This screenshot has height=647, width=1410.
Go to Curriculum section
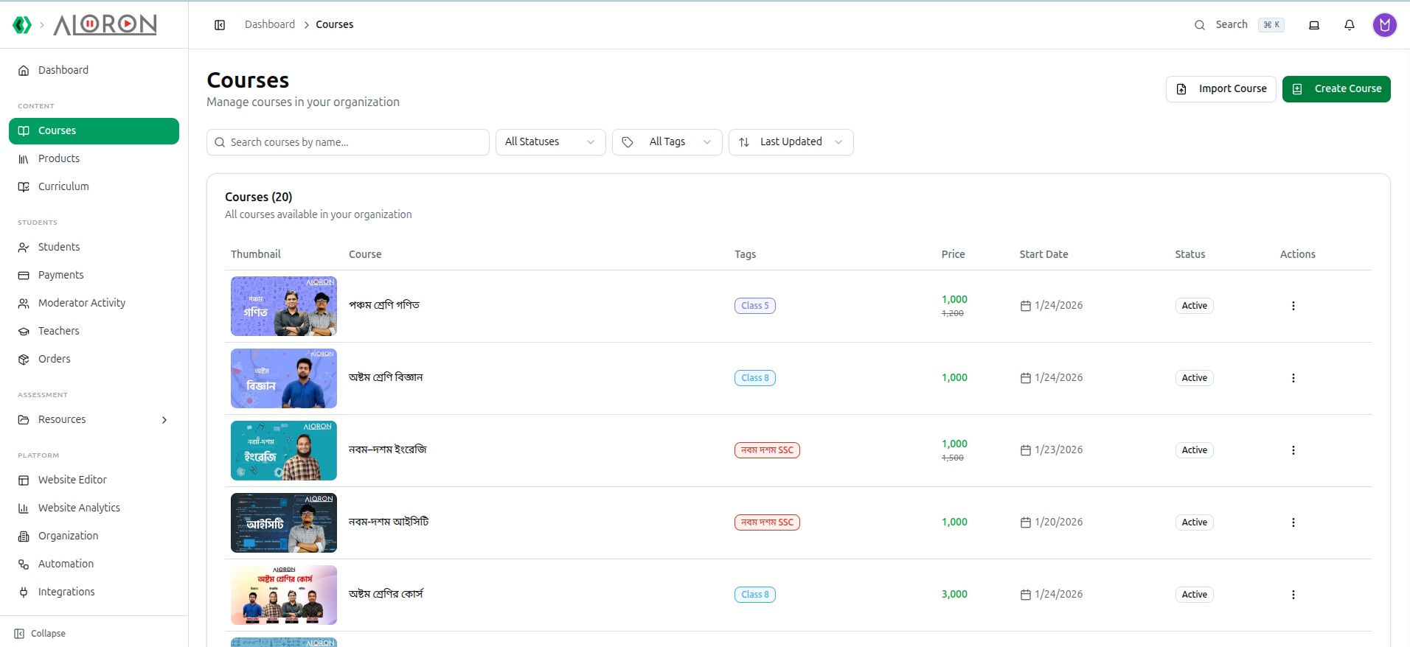pos(94,186)
